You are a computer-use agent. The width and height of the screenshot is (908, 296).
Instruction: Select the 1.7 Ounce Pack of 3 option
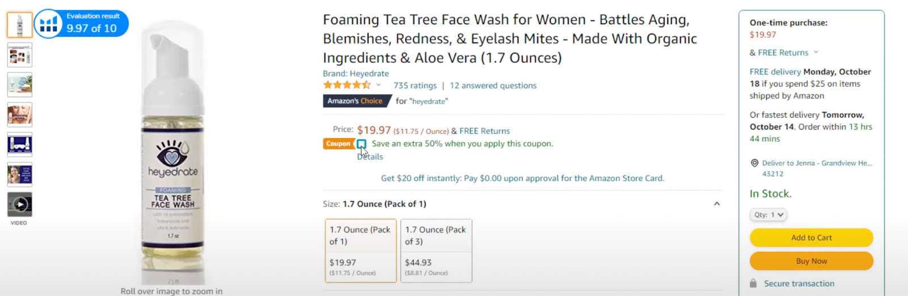pos(436,250)
